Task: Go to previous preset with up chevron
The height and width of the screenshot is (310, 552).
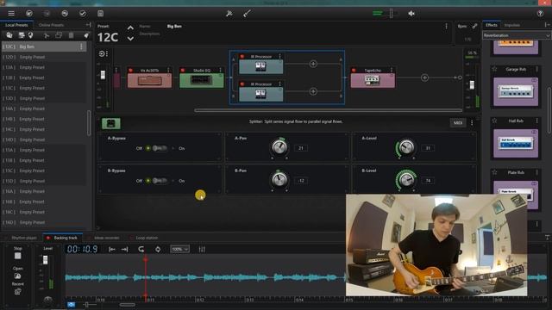Action: pos(130,28)
